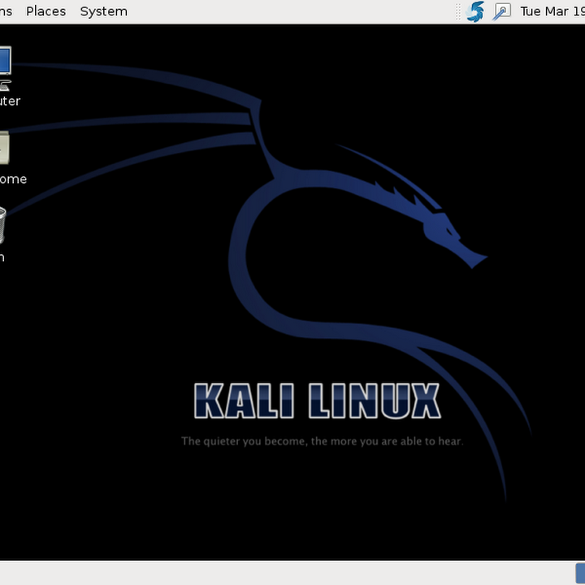Image resolution: width=585 pixels, height=585 pixels.
Task: Open the network connection tray icon
Action: 502,11
